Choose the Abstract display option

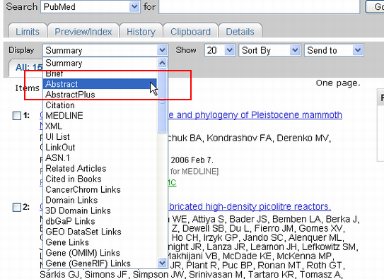[x=100, y=84]
